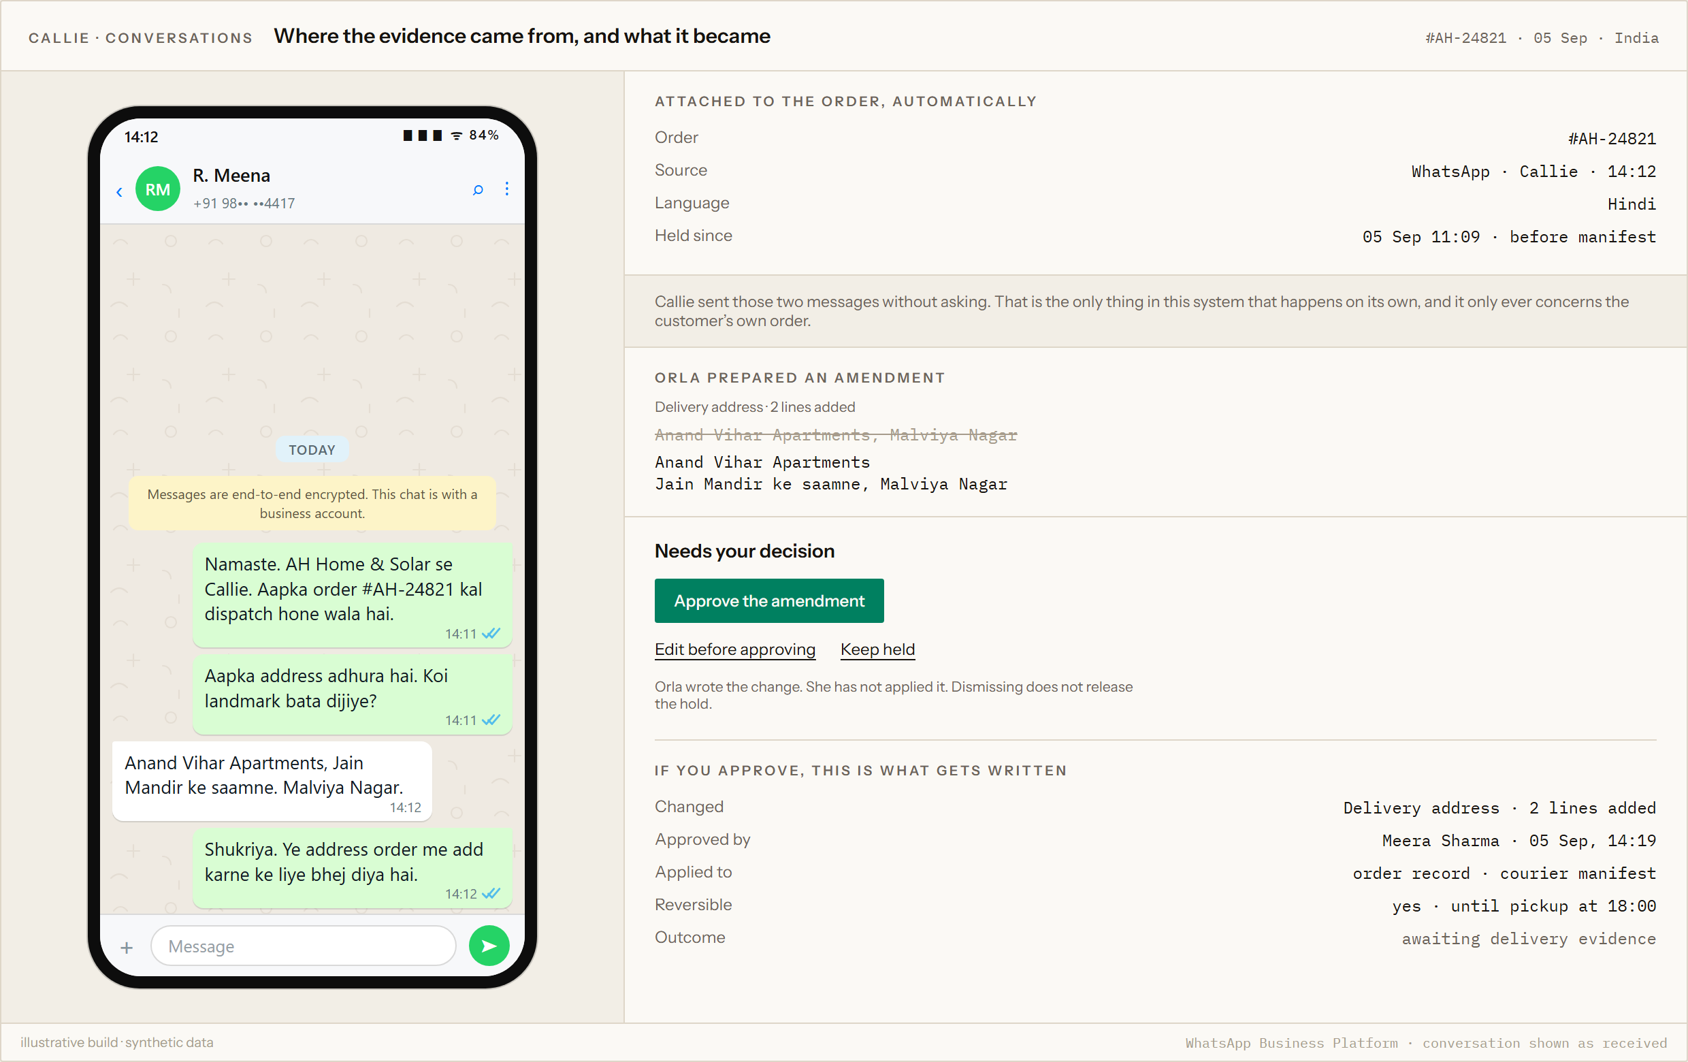Select the 'Namaste. AH Home & Solar' message bubble
The width and height of the screenshot is (1688, 1062).
353,595
